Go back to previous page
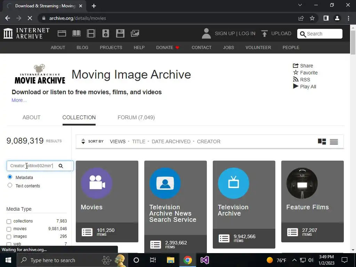Viewport: 356px width, 267px height. (x=8, y=18)
